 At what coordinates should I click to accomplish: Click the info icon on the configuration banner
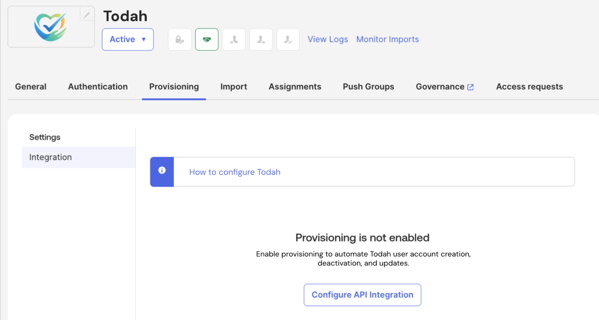162,170
